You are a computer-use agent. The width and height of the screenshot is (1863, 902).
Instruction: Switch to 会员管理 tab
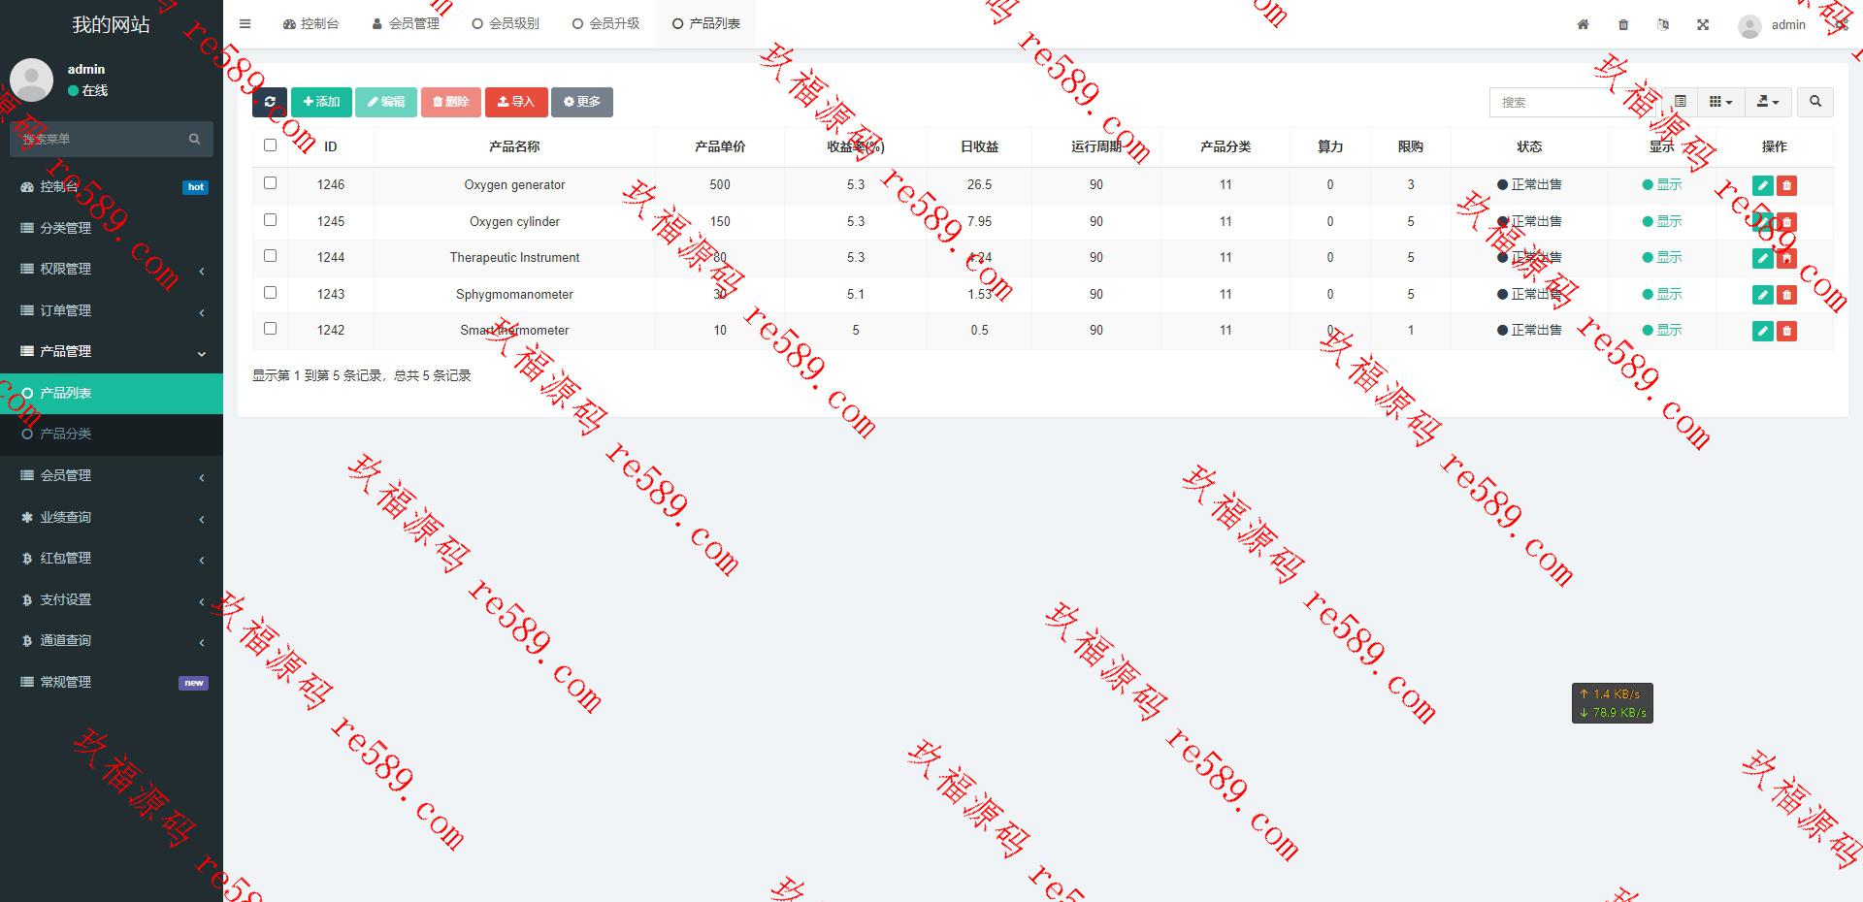point(406,24)
